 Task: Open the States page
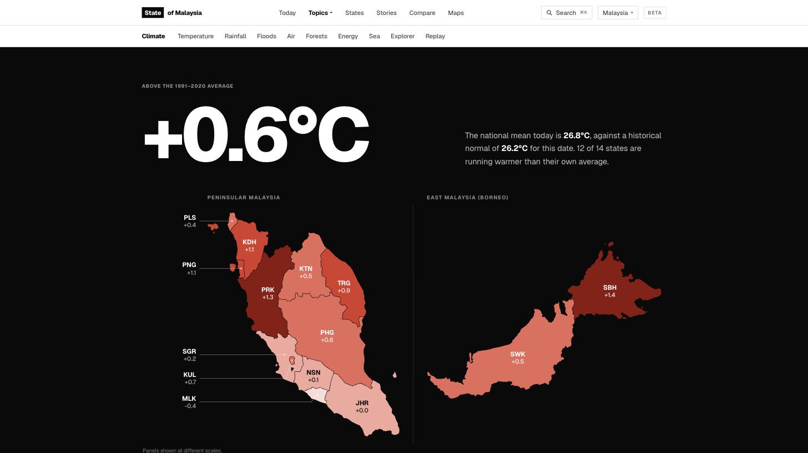click(355, 13)
